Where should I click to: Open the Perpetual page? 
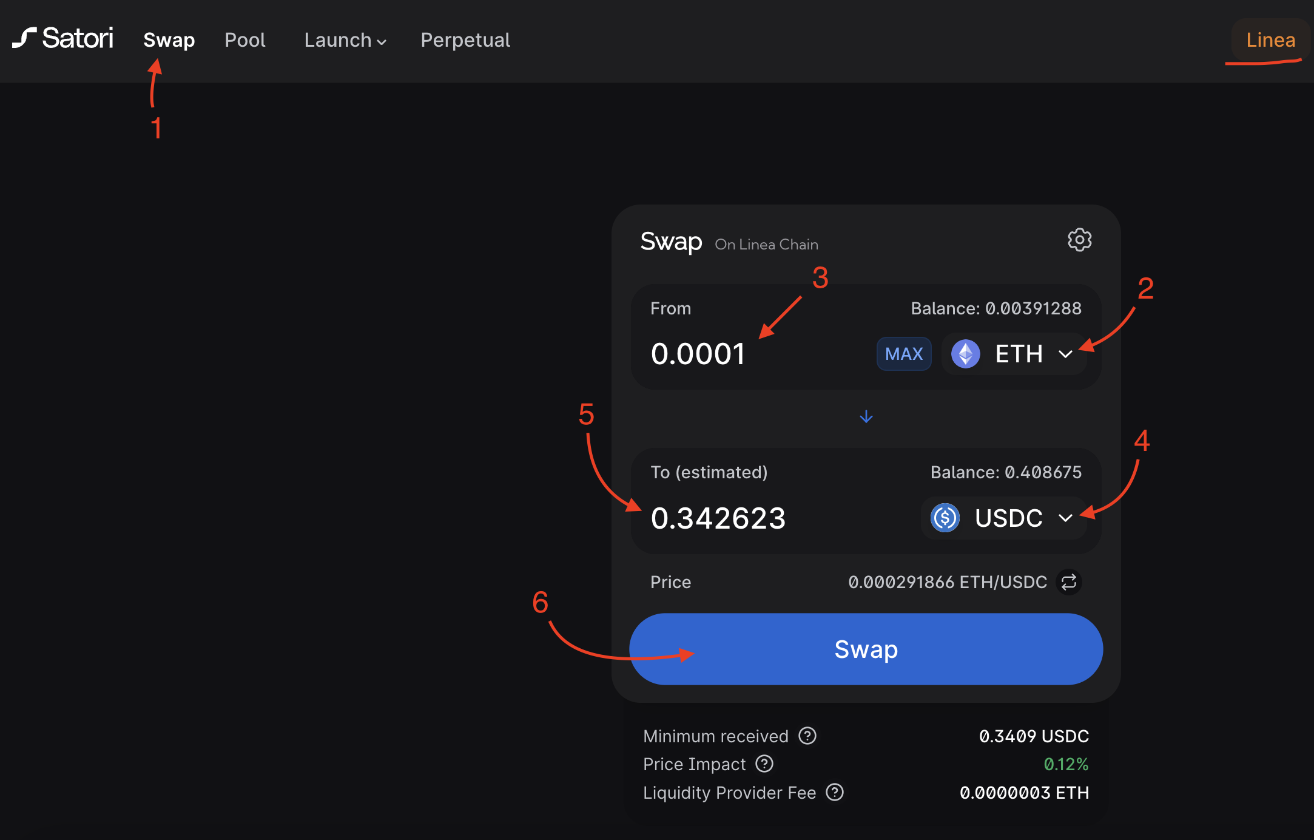click(x=465, y=40)
